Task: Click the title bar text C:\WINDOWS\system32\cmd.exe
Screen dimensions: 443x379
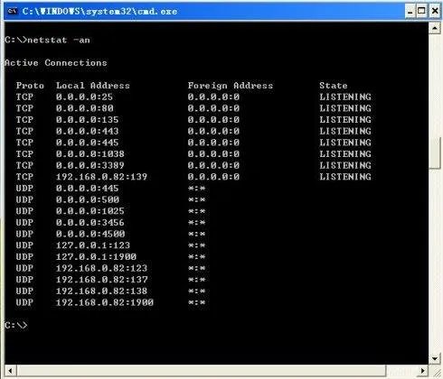Action: pyautogui.click(x=99, y=12)
